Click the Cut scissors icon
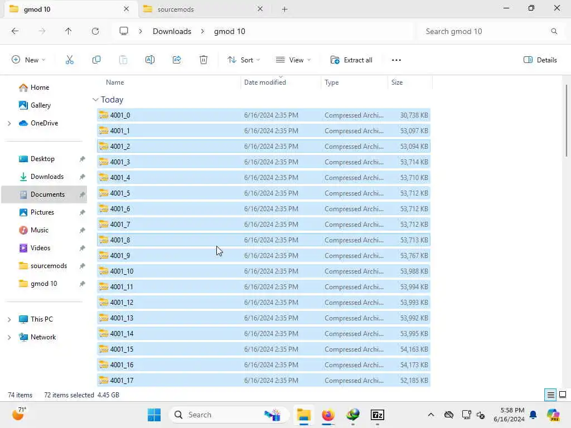 tap(69, 60)
